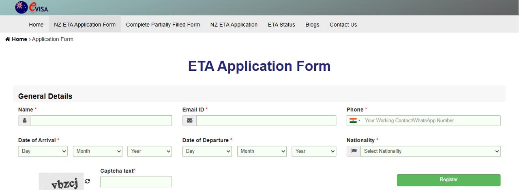This screenshot has height=190, width=519.
Task: Expand Date of Arrival Year dropdown
Action: (150, 151)
